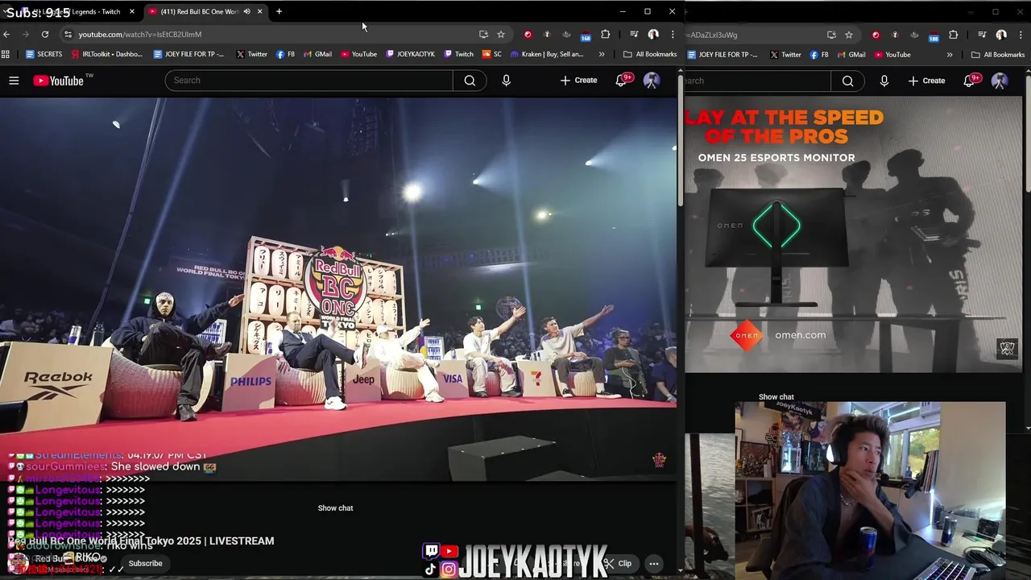Open Create menu in right YouTube window
This screenshot has height=580, width=1031.
pos(926,81)
